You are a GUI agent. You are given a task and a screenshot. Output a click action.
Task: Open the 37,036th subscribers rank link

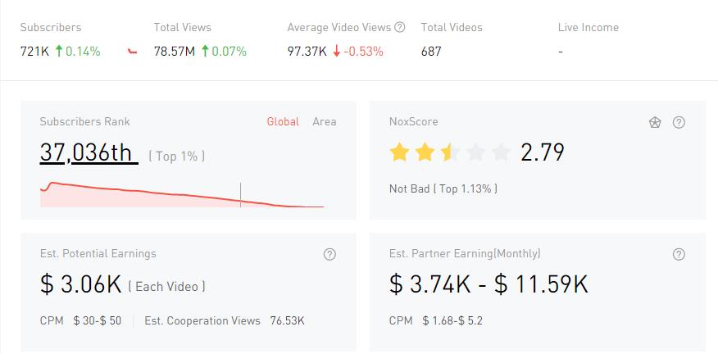89,152
